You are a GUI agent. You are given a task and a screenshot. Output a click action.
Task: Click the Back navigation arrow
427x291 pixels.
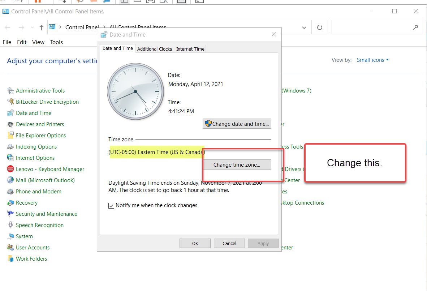(8, 27)
